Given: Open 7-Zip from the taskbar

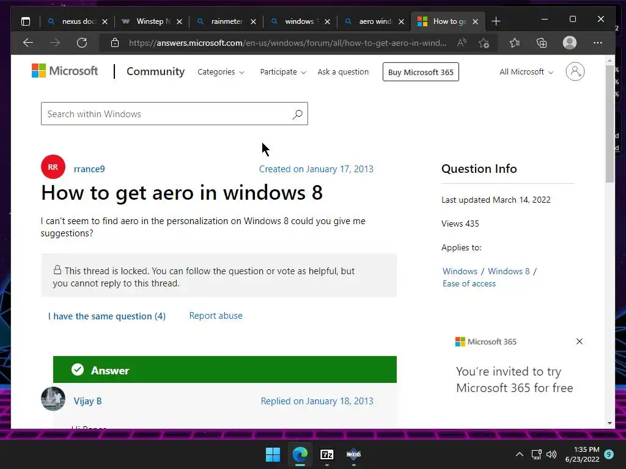Looking at the screenshot, I should click(327, 454).
